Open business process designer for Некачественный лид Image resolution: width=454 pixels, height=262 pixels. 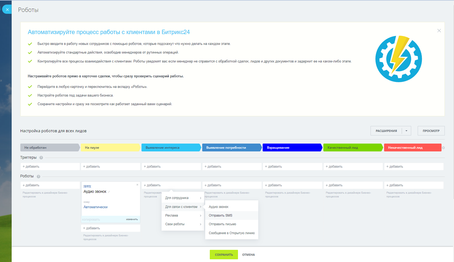click(409, 195)
